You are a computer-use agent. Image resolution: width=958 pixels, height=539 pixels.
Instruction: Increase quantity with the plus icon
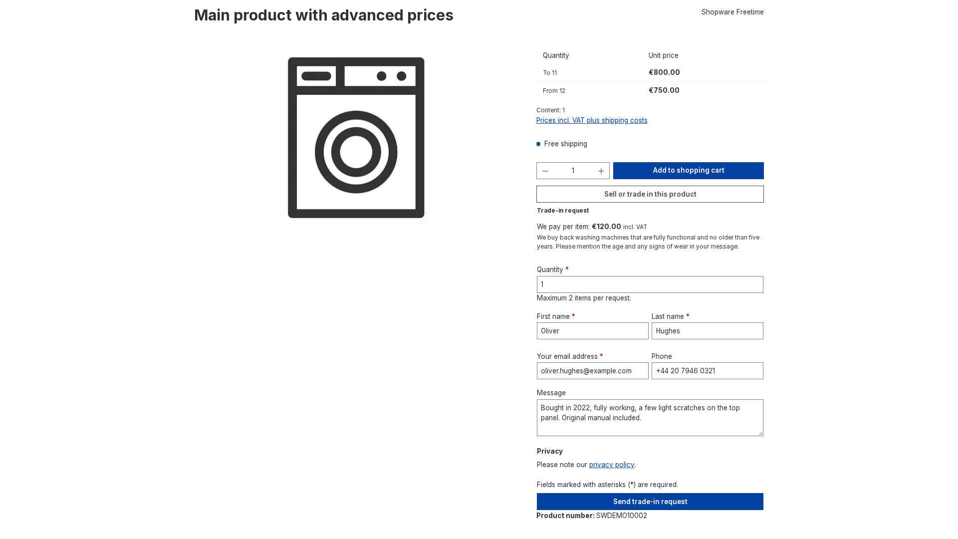601,171
